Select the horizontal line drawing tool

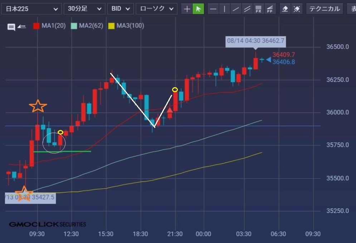click(x=214, y=9)
